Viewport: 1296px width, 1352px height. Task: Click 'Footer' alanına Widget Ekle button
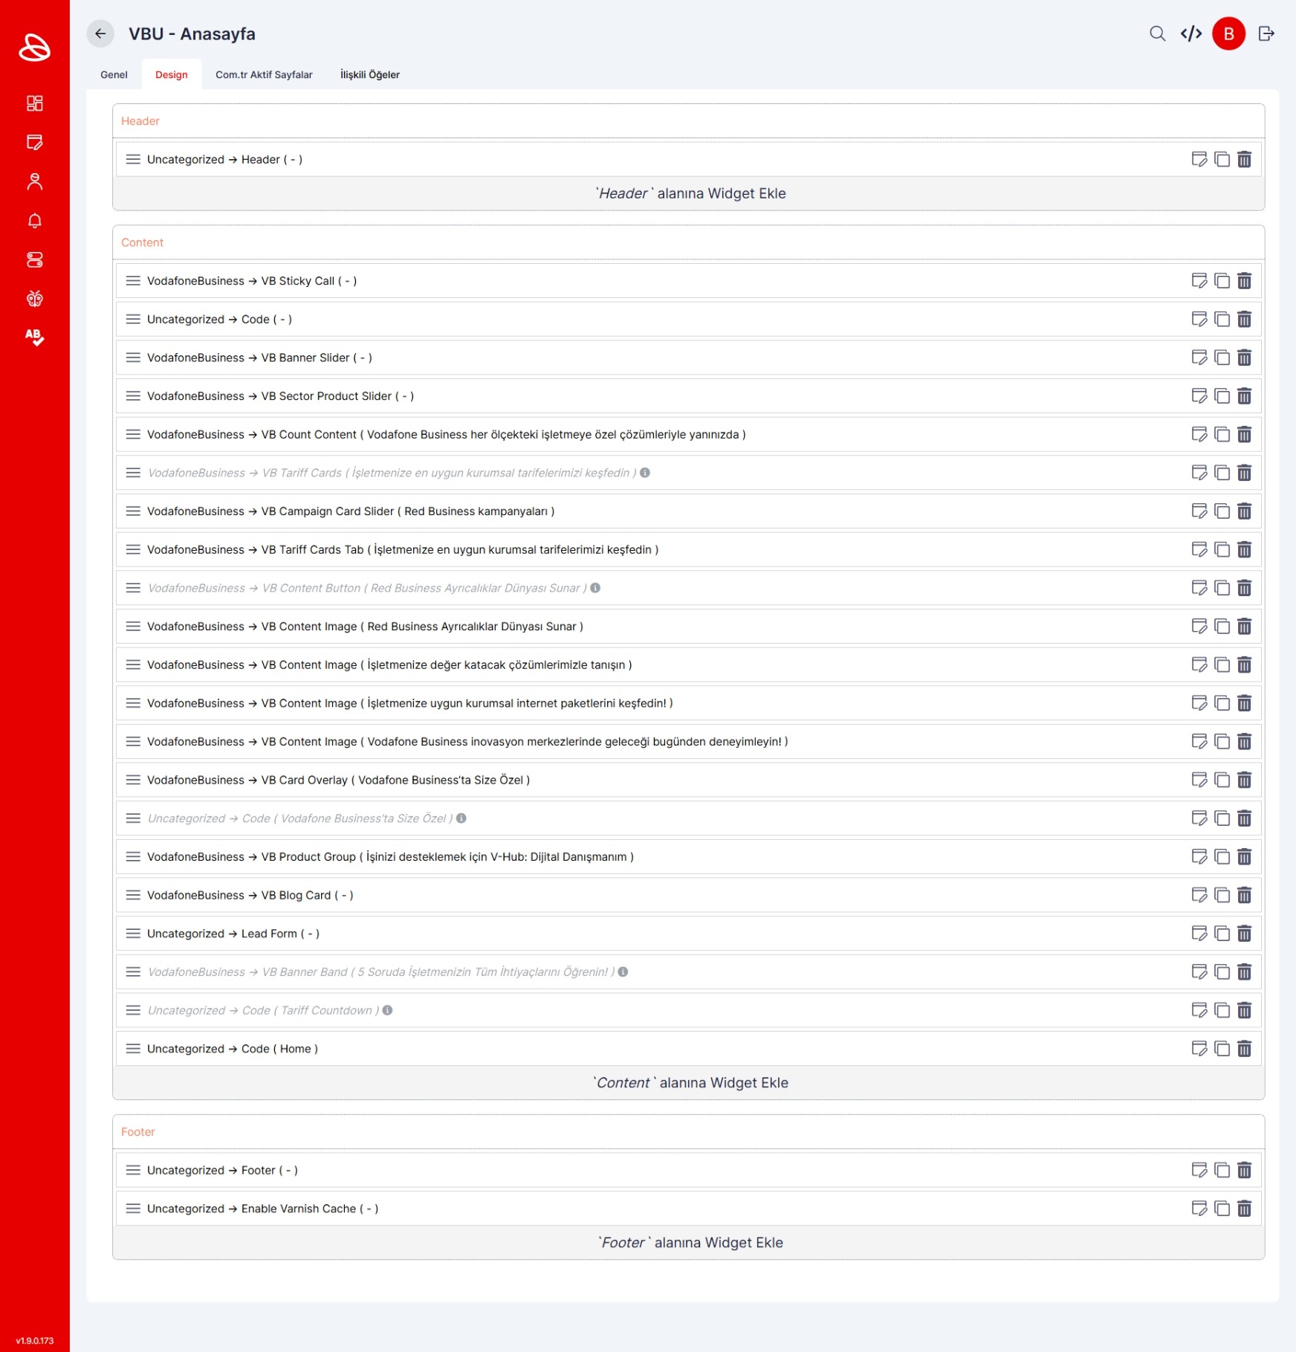pyautogui.click(x=690, y=1243)
